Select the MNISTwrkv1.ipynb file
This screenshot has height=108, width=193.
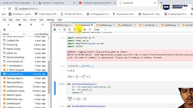24,99
